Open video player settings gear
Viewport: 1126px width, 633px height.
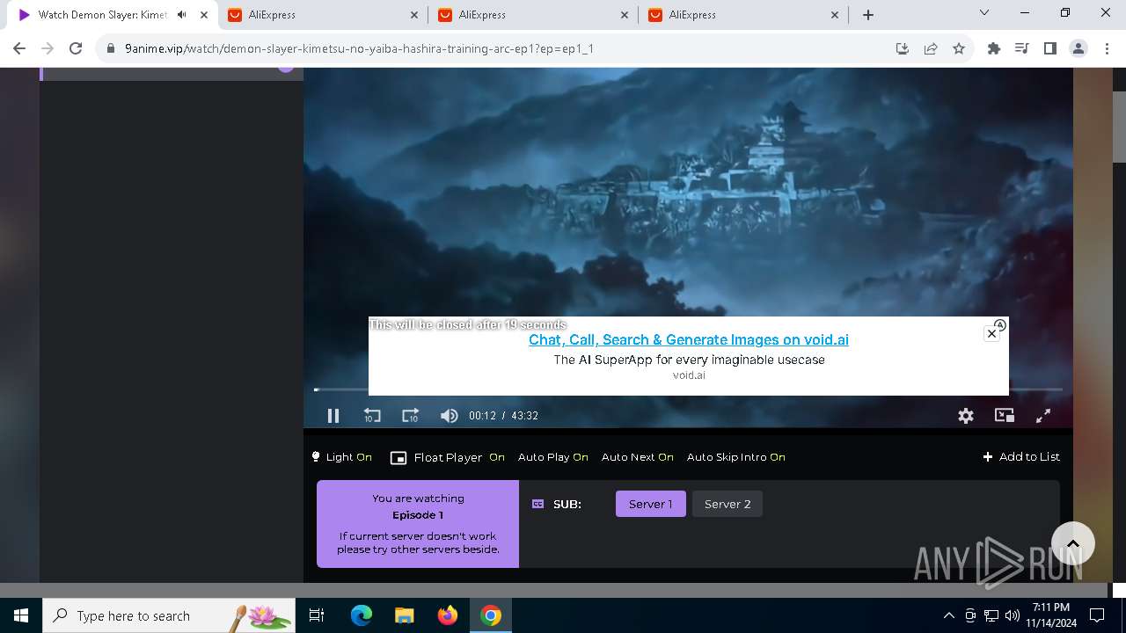966,416
